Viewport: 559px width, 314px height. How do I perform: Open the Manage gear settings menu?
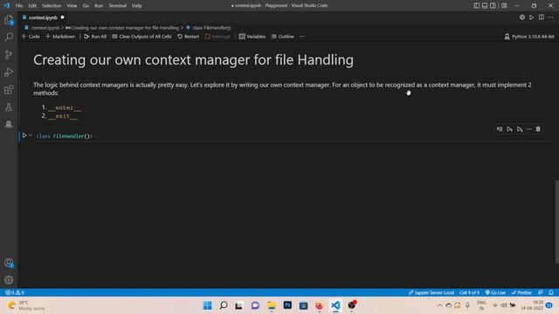coord(9,280)
